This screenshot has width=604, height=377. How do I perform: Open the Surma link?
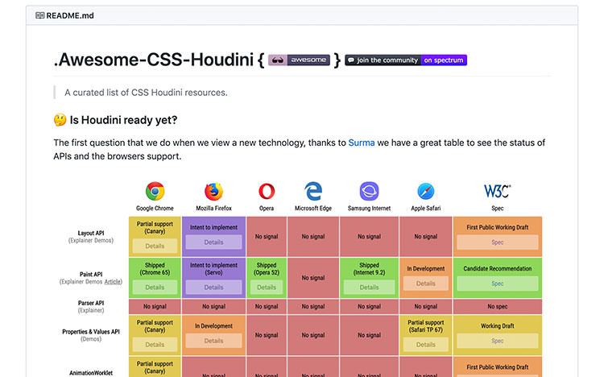tap(361, 143)
